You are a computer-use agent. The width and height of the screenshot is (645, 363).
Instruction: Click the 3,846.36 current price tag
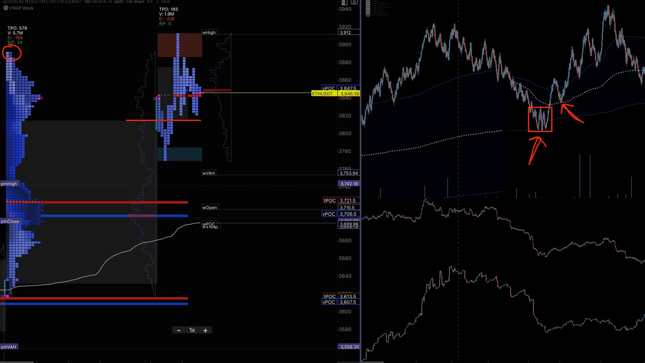(349, 94)
